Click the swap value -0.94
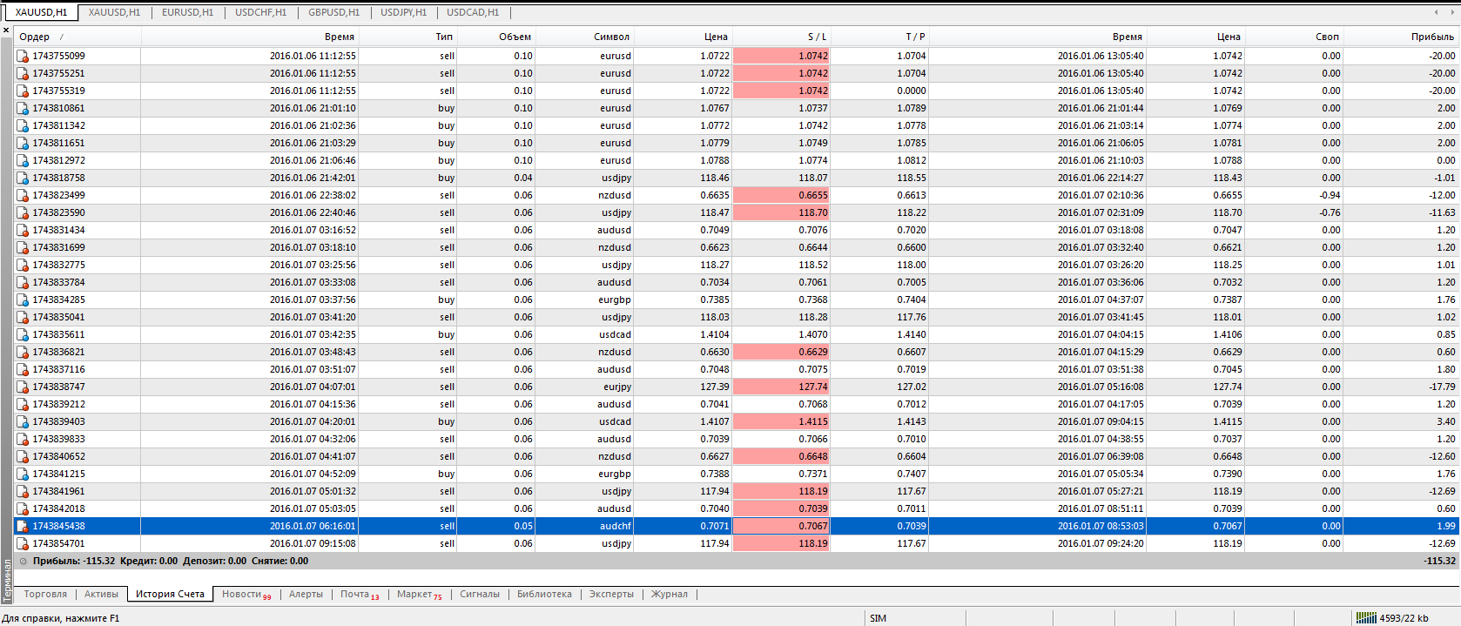 [x=1330, y=195]
